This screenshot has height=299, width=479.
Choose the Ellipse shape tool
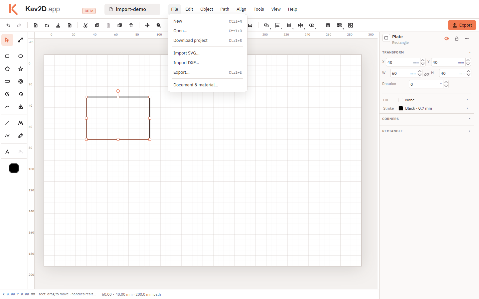click(x=21, y=56)
